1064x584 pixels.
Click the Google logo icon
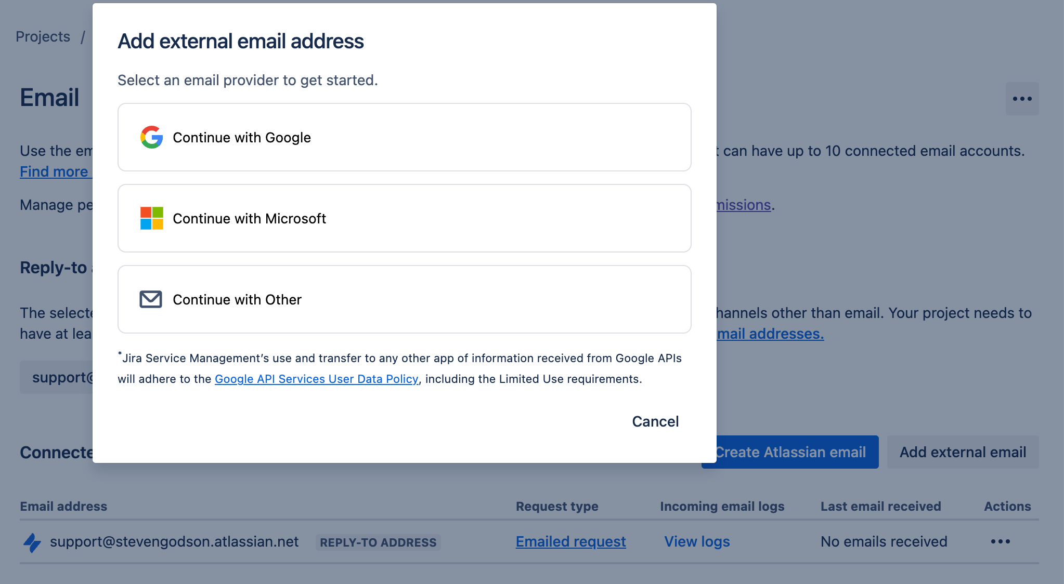(151, 137)
